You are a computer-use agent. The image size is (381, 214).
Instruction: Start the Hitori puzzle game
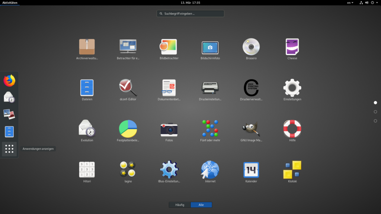pos(87,172)
